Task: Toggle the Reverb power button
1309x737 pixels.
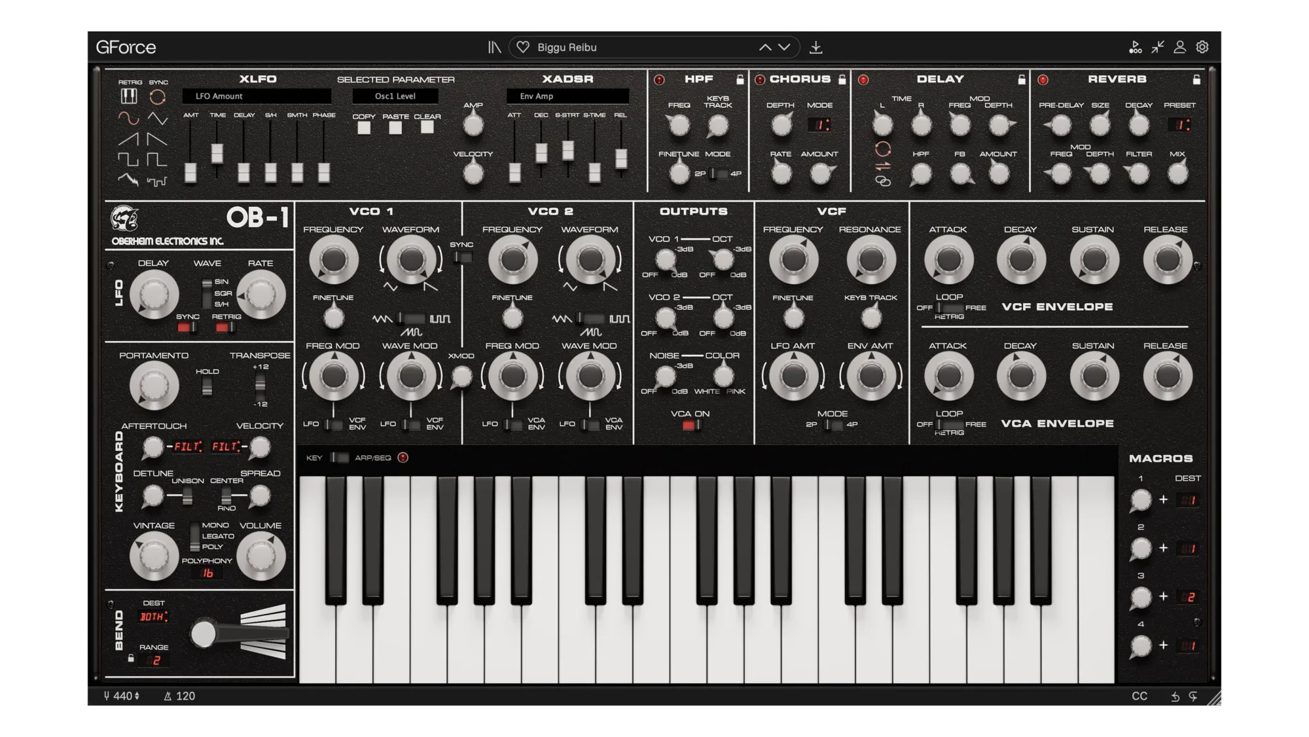Action: pos(1043,80)
